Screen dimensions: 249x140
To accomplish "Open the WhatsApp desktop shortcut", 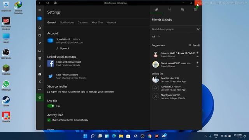I will (x=6, y=86).
